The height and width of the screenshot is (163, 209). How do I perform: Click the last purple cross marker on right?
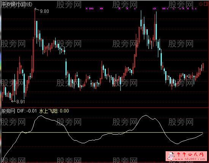[x=196, y=9]
